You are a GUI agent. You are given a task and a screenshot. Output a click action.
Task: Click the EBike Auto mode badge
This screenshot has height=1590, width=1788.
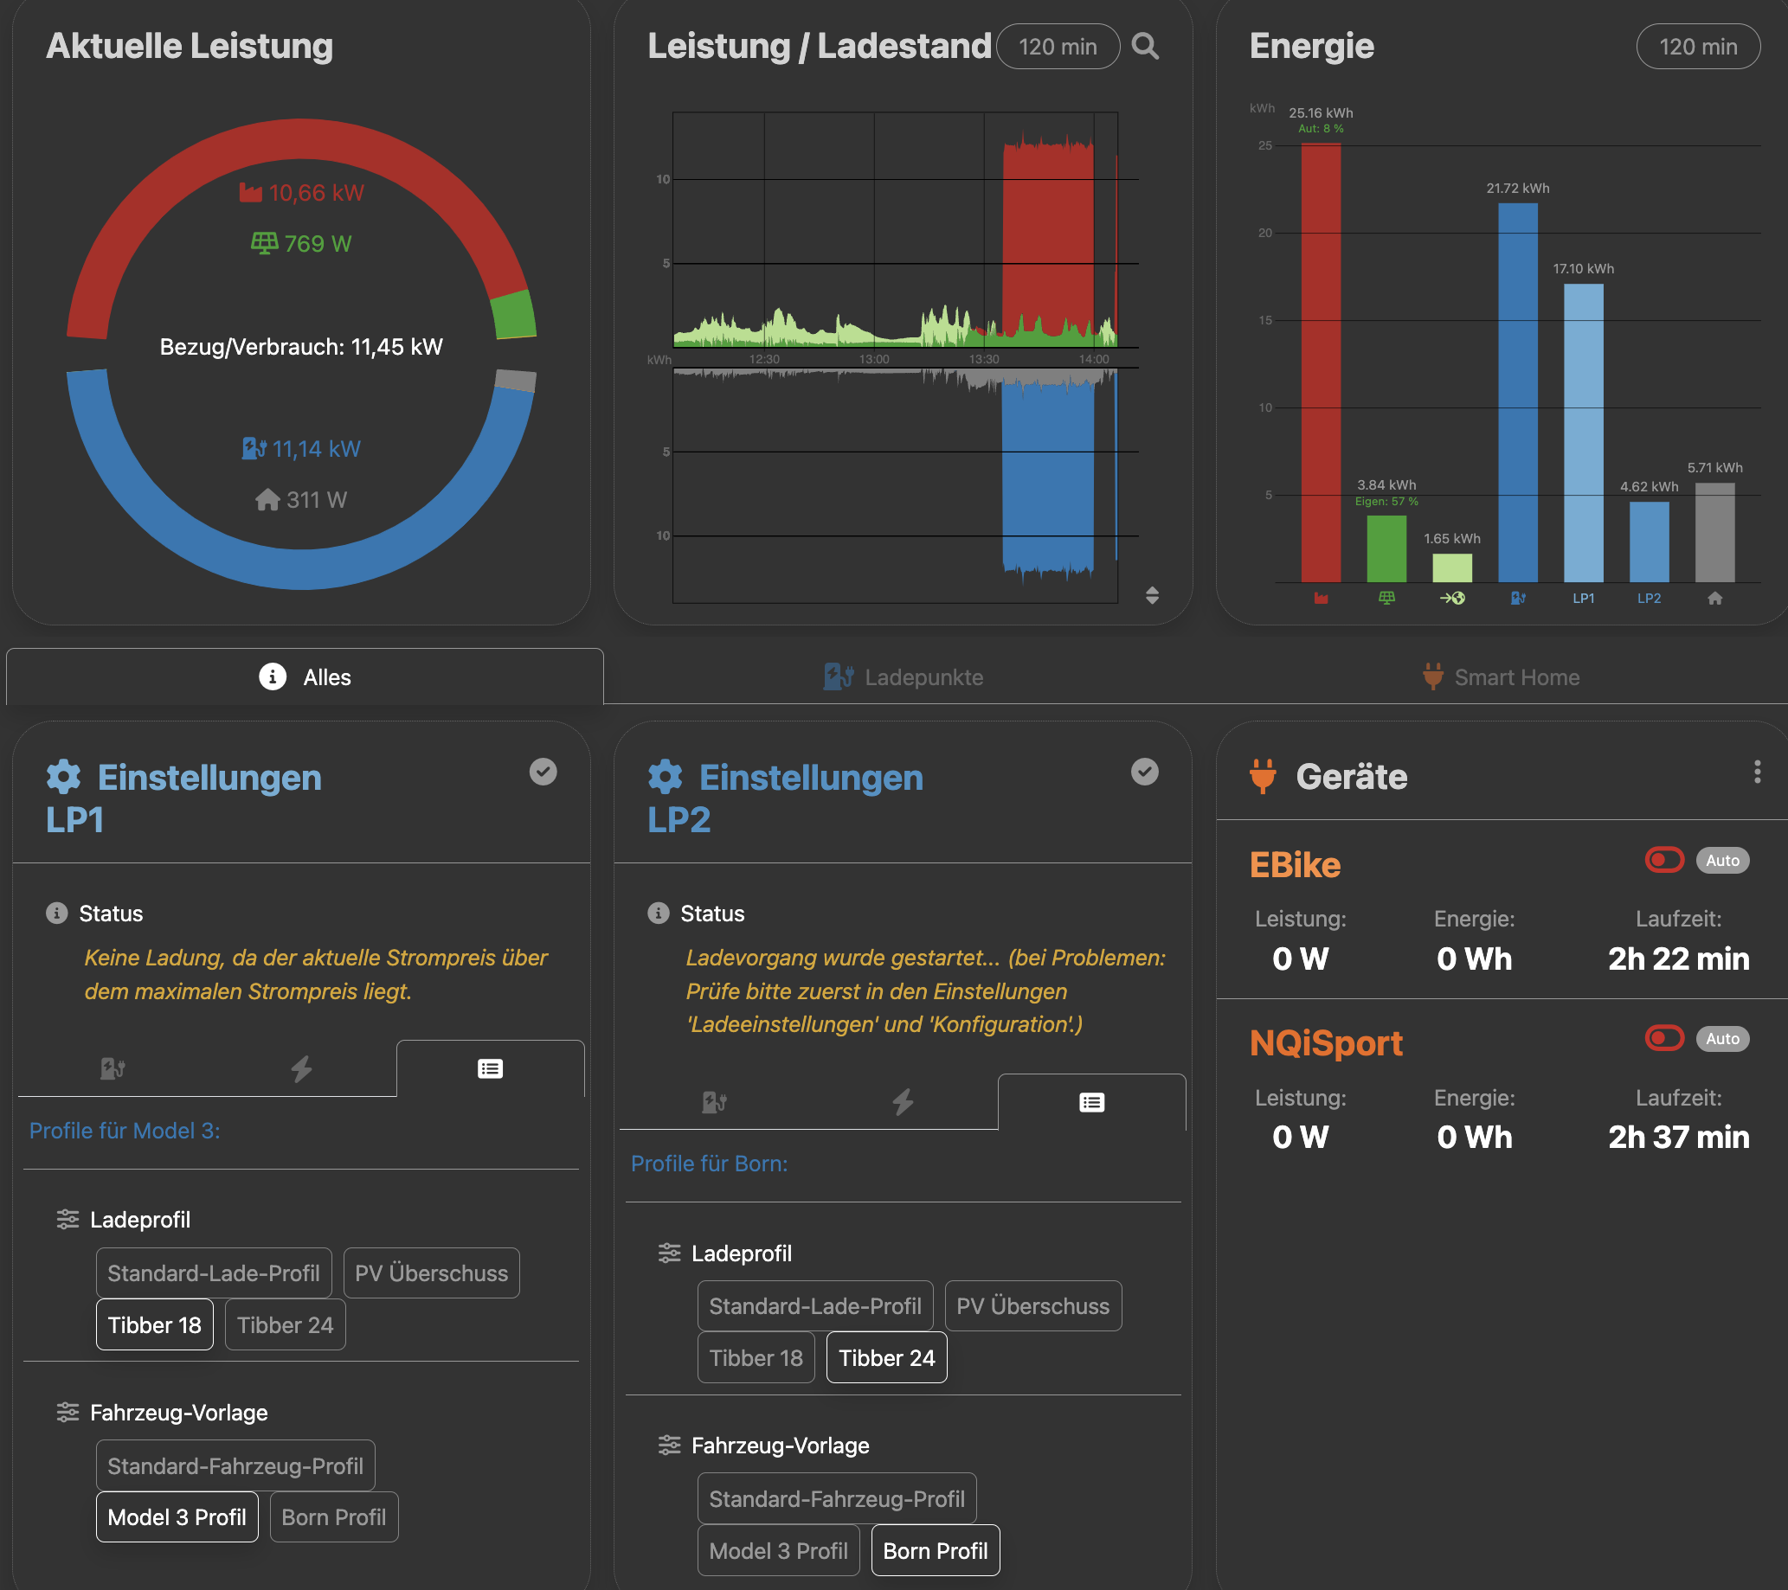click(x=1721, y=861)
